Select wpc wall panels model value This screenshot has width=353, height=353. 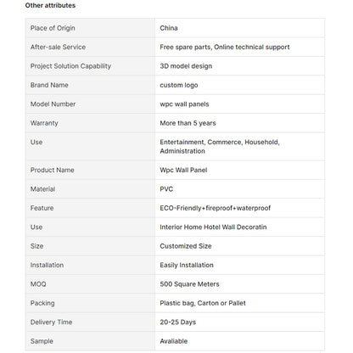point(184,104)
